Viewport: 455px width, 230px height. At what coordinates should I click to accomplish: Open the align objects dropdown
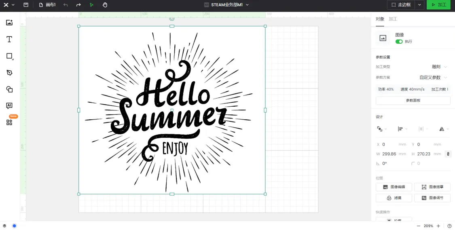tap(402, 129)
